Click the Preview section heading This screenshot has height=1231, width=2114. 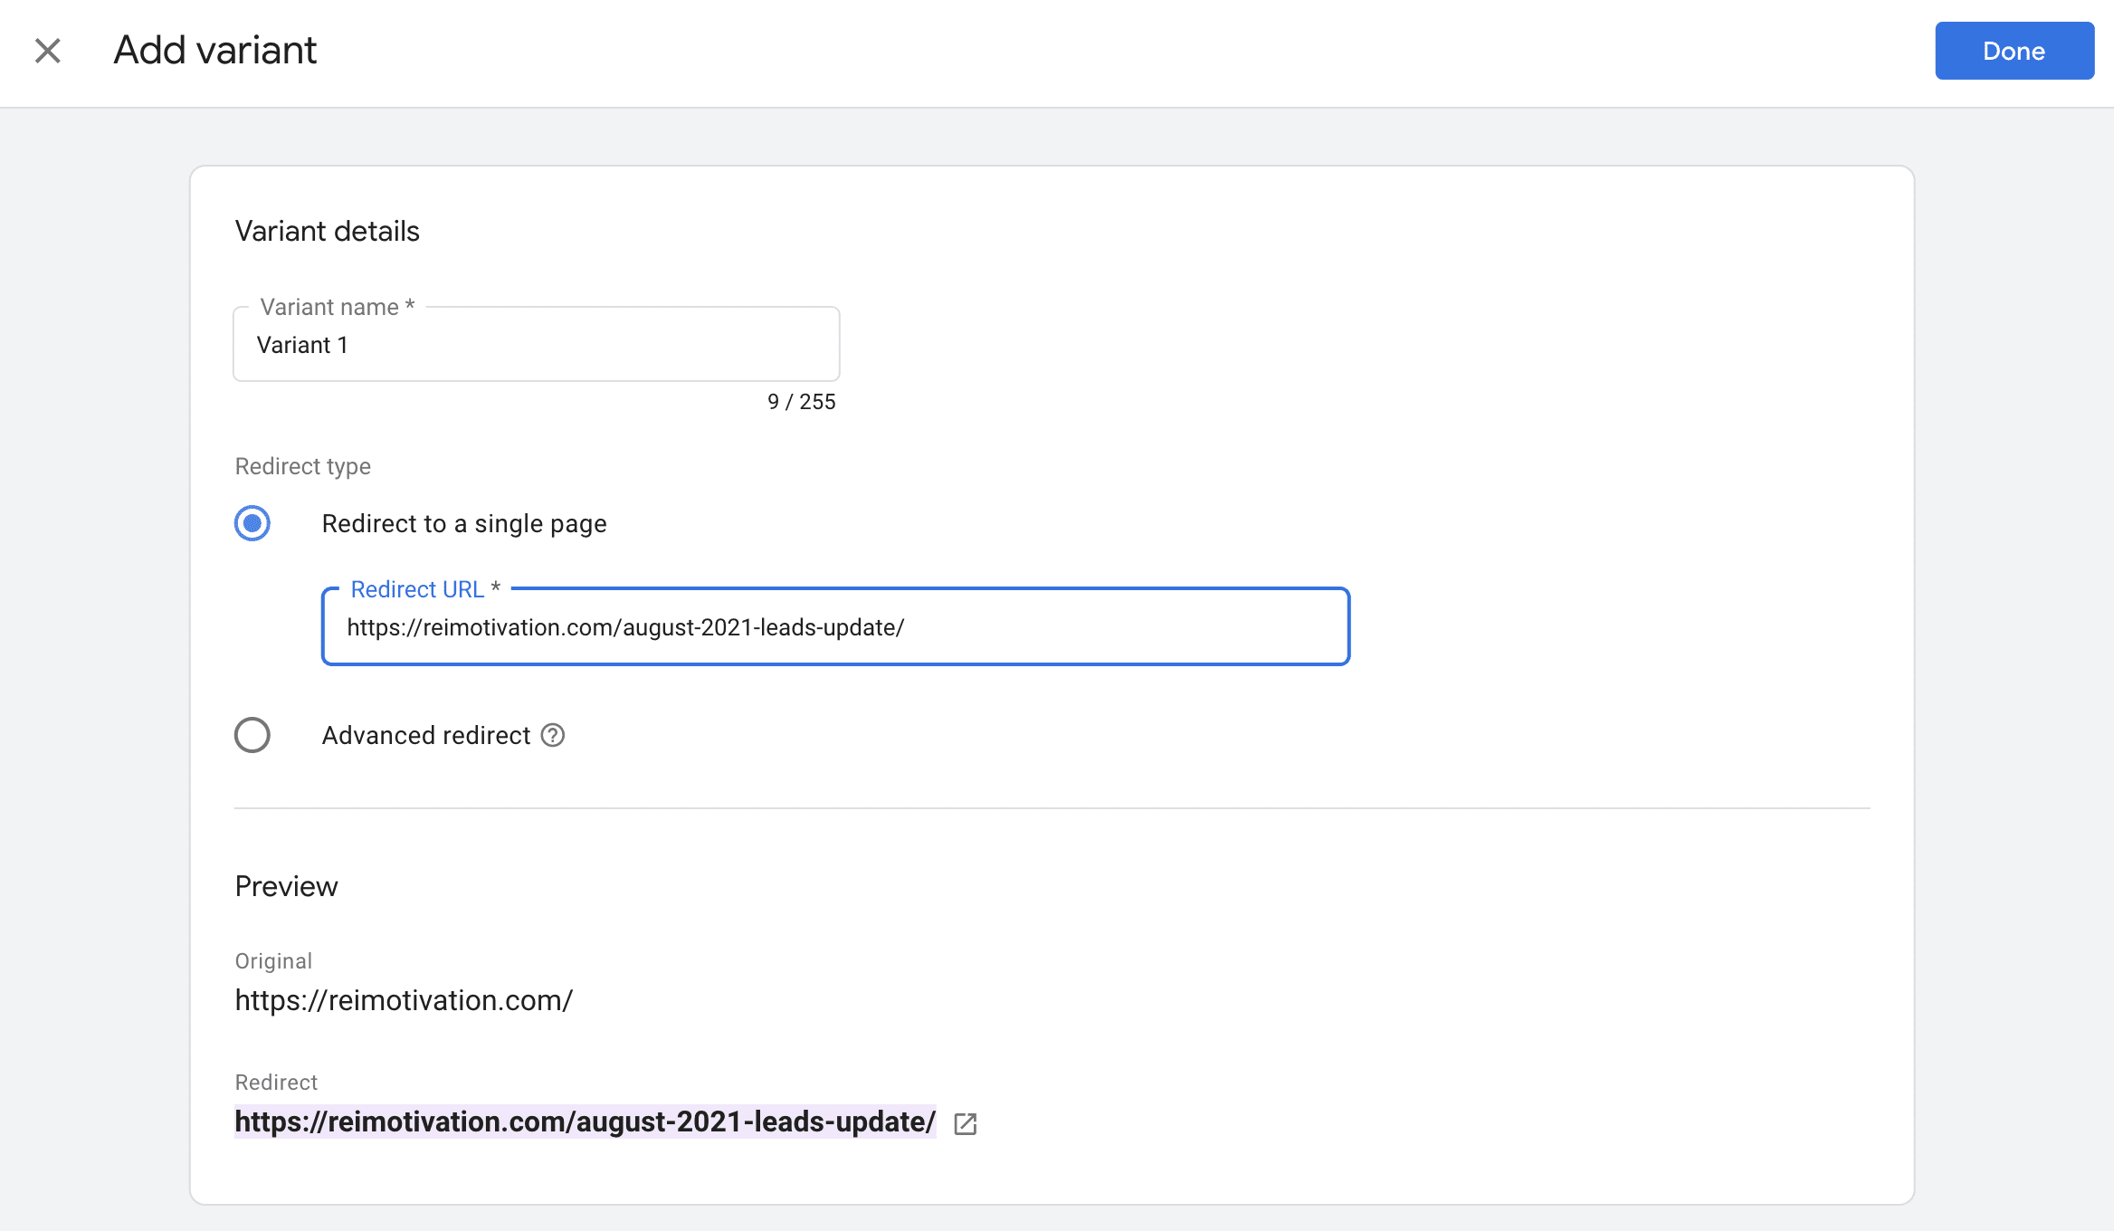coord(286,886)
